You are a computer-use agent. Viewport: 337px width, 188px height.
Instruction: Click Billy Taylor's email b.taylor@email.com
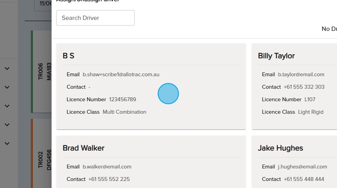[301, 74]
